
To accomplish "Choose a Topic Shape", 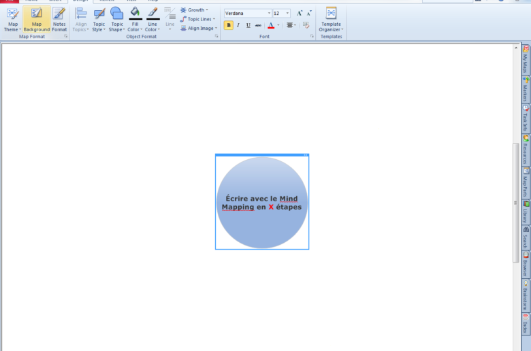I will [117, 19].
